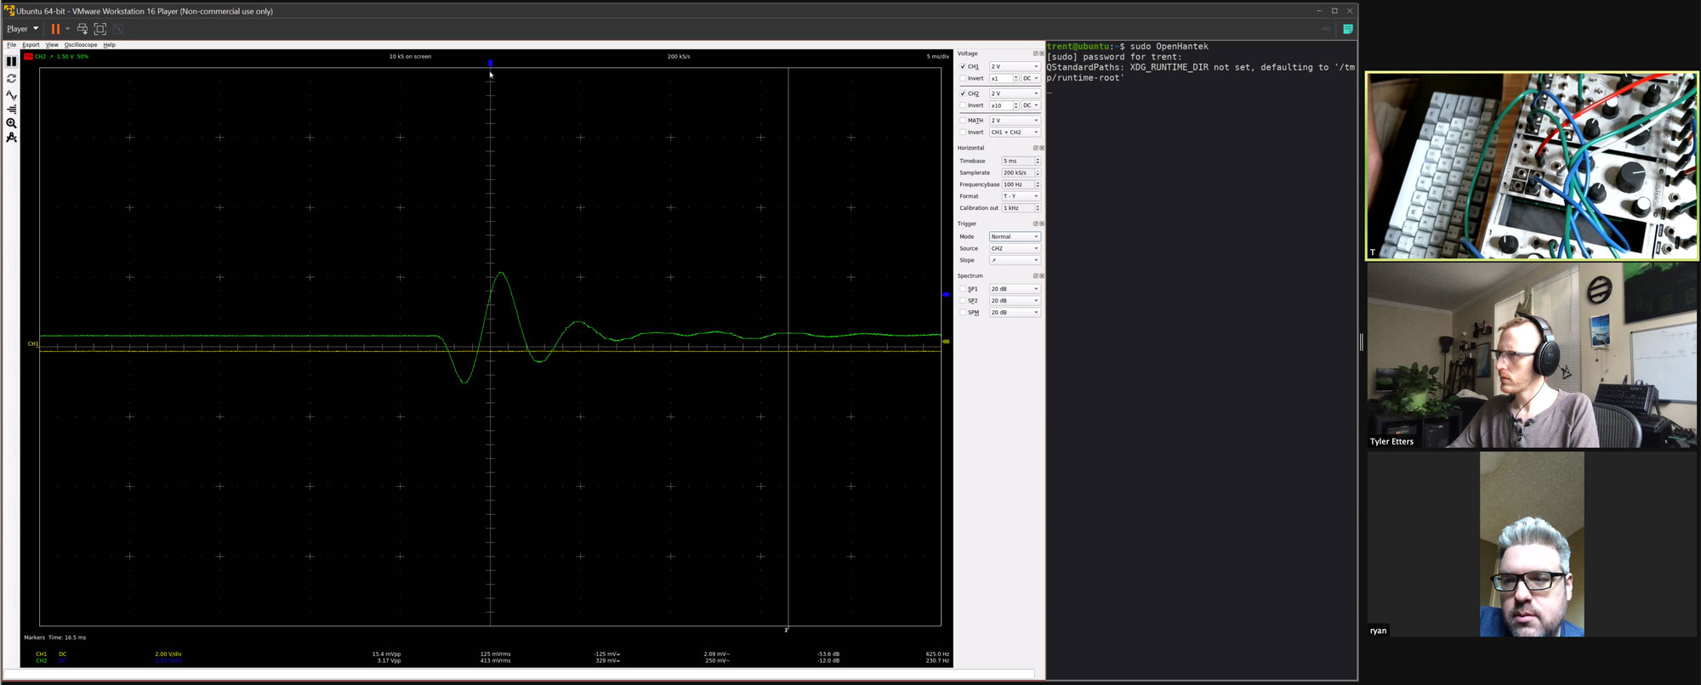Screen dimensions: 1701x685
Task: Click the orange VMware suspend button
Action: tap(55, 29)
